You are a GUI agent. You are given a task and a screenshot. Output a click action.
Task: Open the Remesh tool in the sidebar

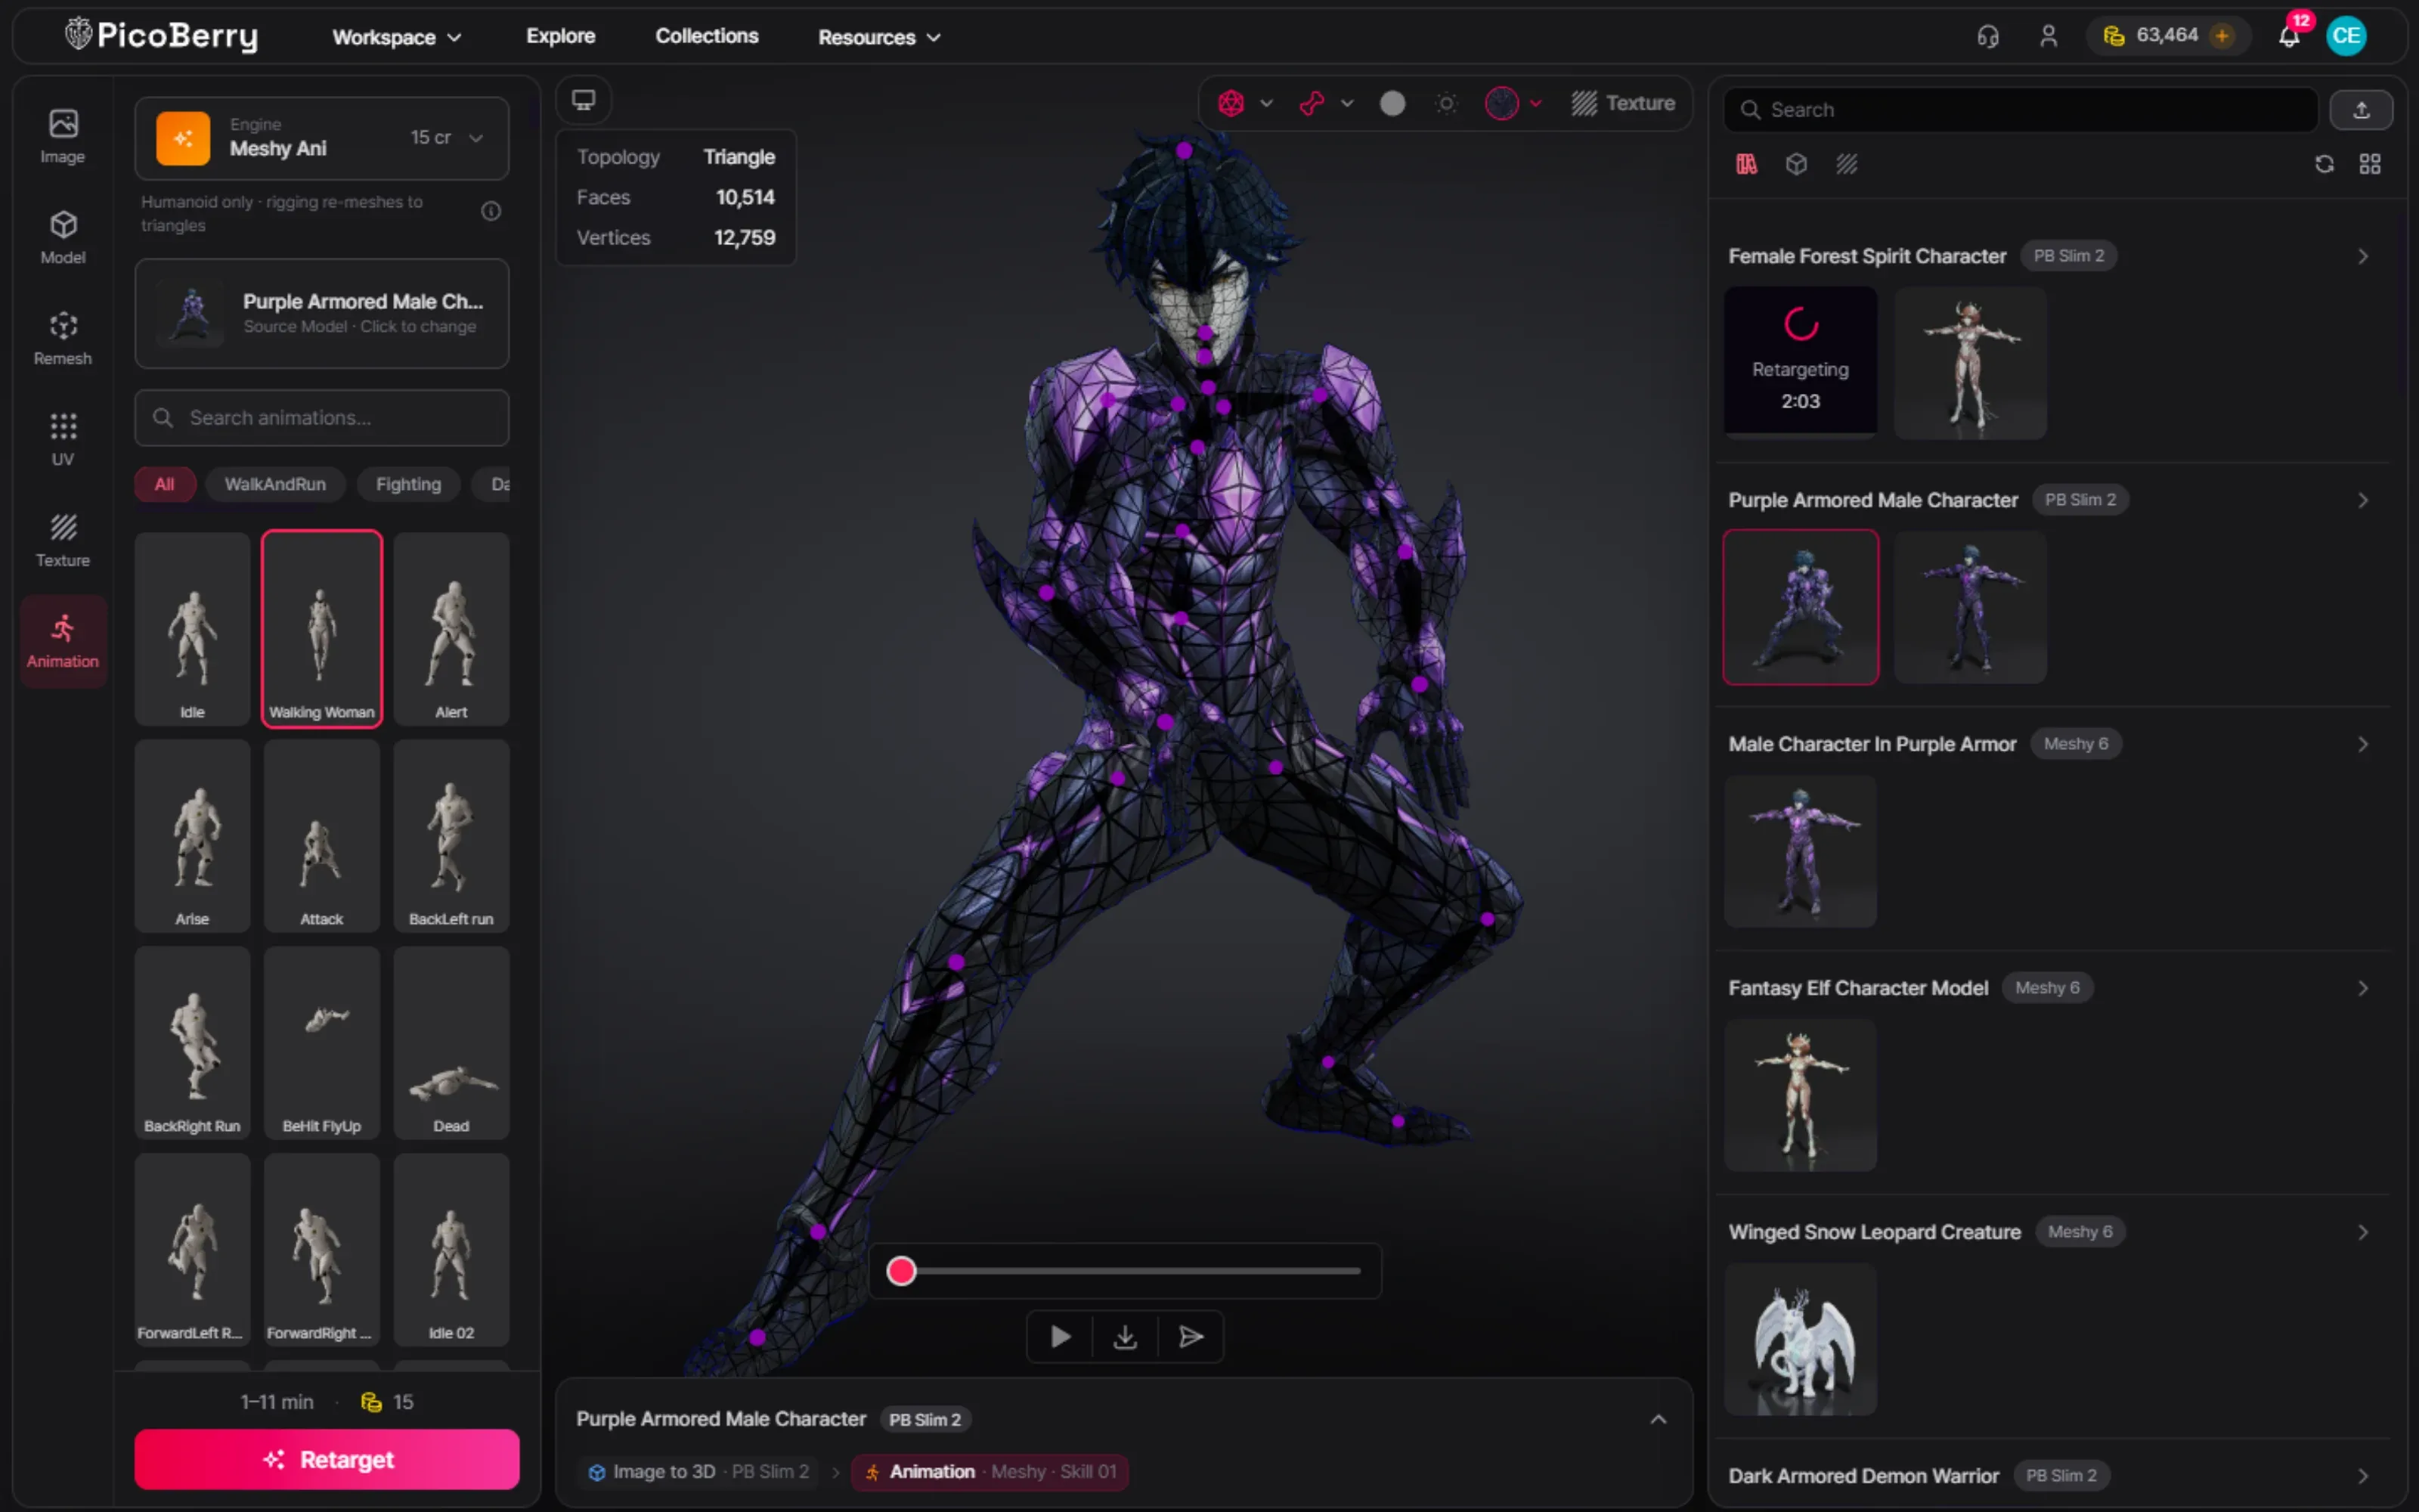[62, 339]
